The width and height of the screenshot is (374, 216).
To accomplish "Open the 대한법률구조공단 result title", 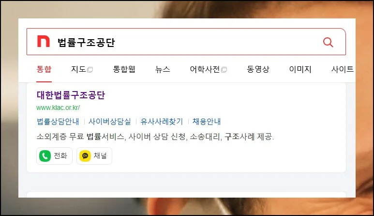I will click(x=71, y=95).
